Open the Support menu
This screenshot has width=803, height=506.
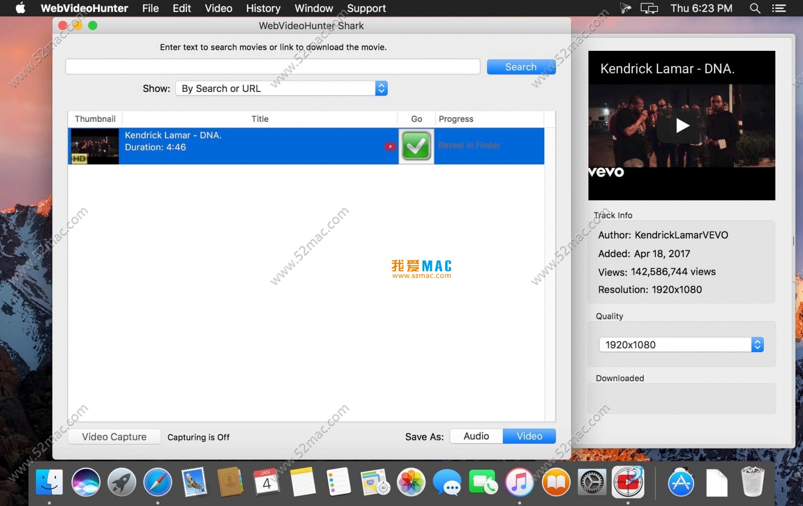366,8
